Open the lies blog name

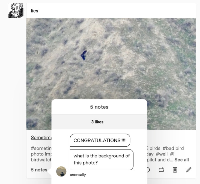click(x=34, y=11)
